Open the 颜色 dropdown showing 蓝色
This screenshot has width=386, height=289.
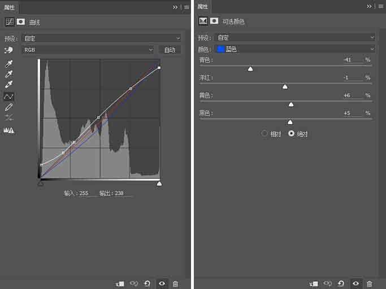[x=295, y=49]
